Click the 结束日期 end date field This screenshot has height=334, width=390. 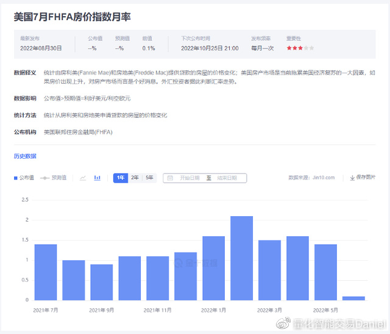[x=227, y=178]
